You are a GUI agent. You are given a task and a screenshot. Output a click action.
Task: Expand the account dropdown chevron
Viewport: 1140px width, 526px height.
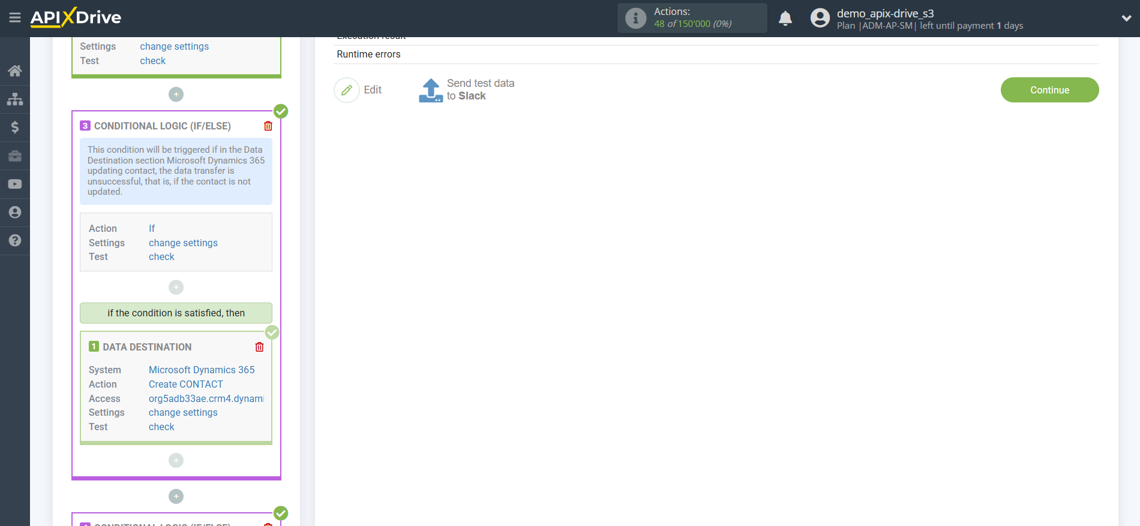[1126, 19]
